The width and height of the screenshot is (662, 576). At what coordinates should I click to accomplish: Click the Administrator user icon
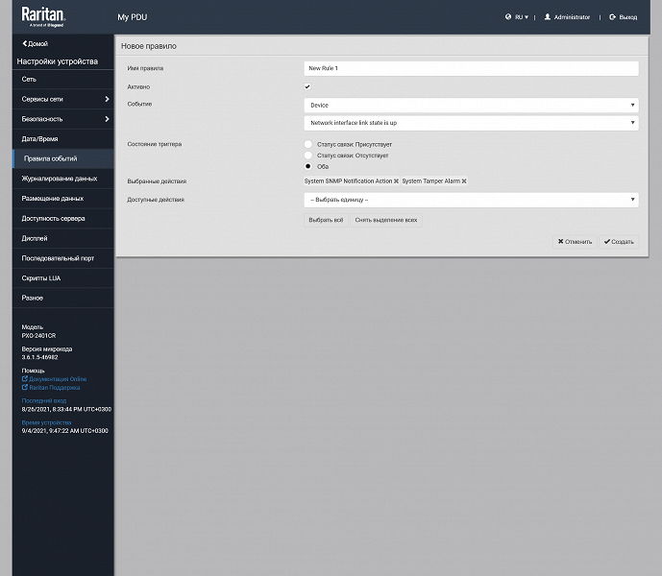[x=548, y=17]
